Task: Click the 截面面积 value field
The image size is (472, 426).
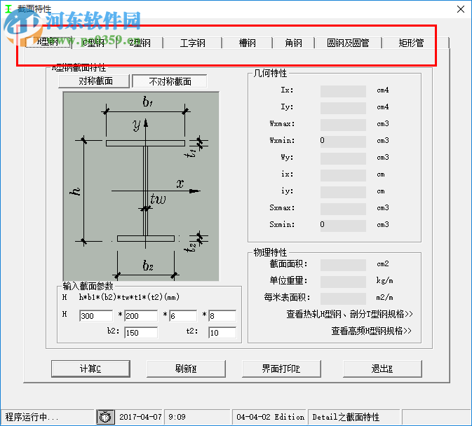Action: click(343, 265)
